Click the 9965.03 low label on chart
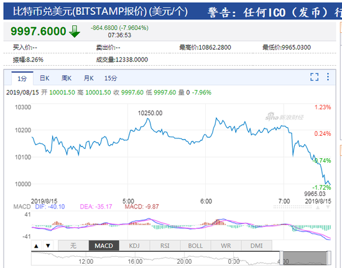This screenshot has width=342, height=268. pos(315,194)
